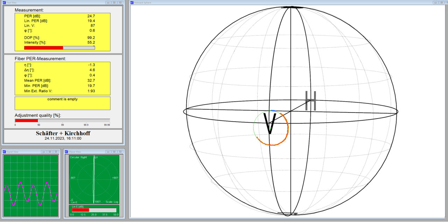Click the polarization ellipse plot in Ellipse View

coord(94,179)
